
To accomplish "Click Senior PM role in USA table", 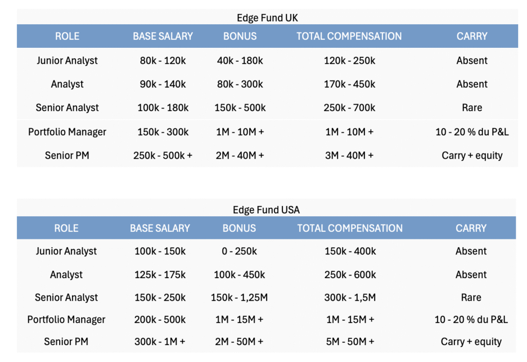I will click(66, 342).
